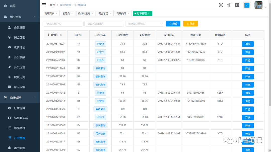
Task: Open the 请选择订单状态 dropdown
Action: 145,24
